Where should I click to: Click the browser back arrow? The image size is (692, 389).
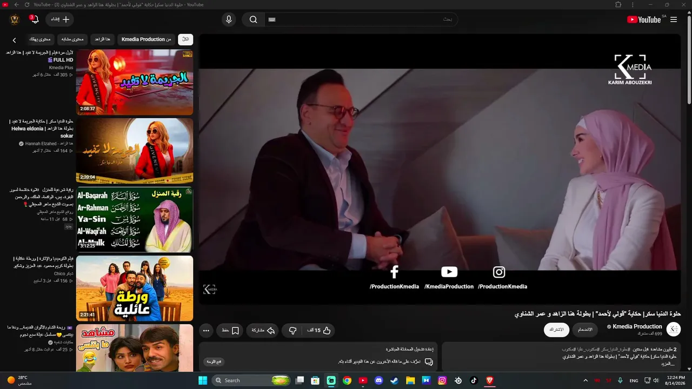click(x=16, y=5)
